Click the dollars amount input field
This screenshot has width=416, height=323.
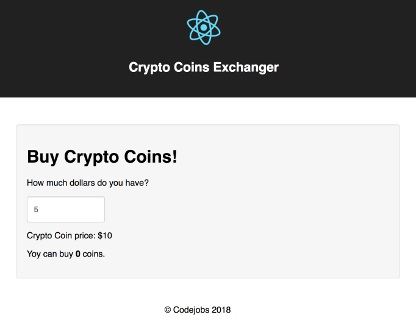(66, 209)
